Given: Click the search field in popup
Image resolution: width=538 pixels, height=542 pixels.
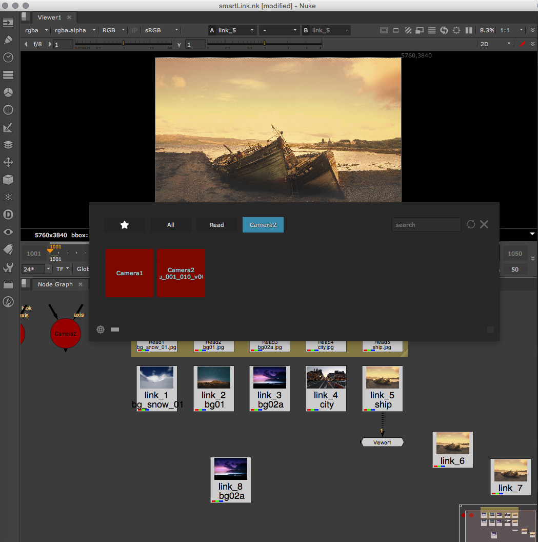Looking at the screenshot, I should (426, 225).
